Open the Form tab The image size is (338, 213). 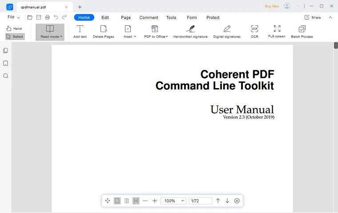[192, 17]
